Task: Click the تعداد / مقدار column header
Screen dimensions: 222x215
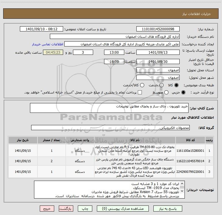Action: point(52,140)
